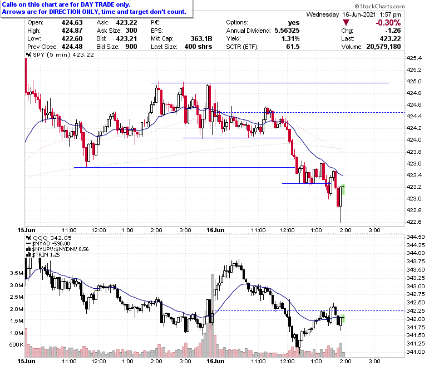Click the 15Jun date label under SPY chart

26,230
